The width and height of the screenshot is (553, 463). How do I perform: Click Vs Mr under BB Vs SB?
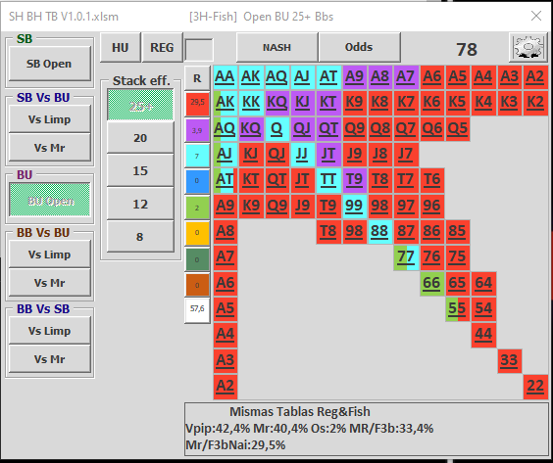[49, 359]
